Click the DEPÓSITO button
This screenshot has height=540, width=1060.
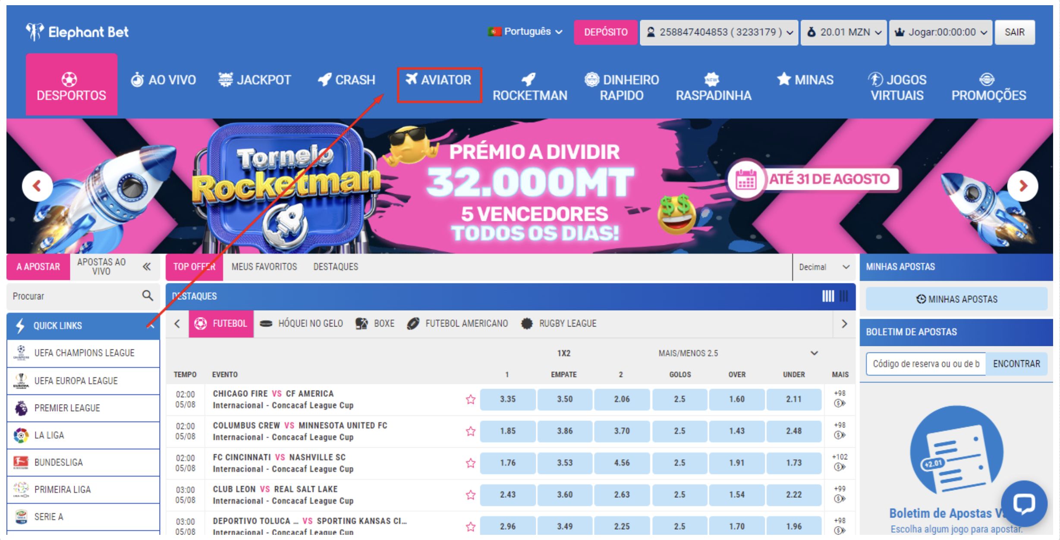coord(605,32)
